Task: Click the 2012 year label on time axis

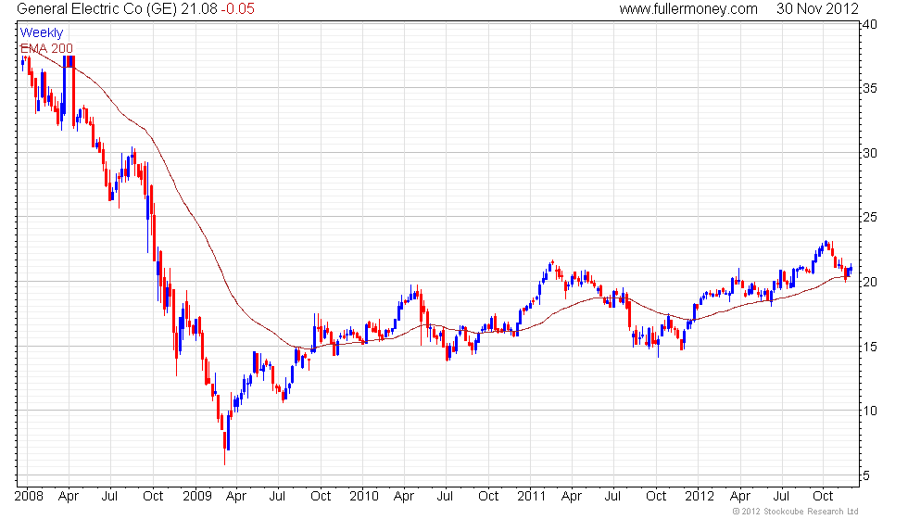Action: (x=700, y=496)
